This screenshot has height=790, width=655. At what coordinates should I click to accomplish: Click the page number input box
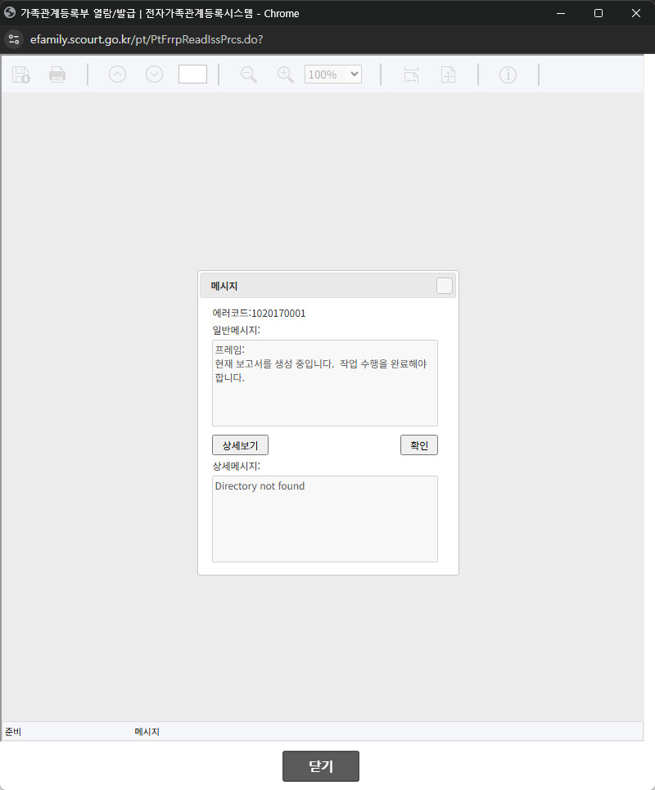coord(192,74)
